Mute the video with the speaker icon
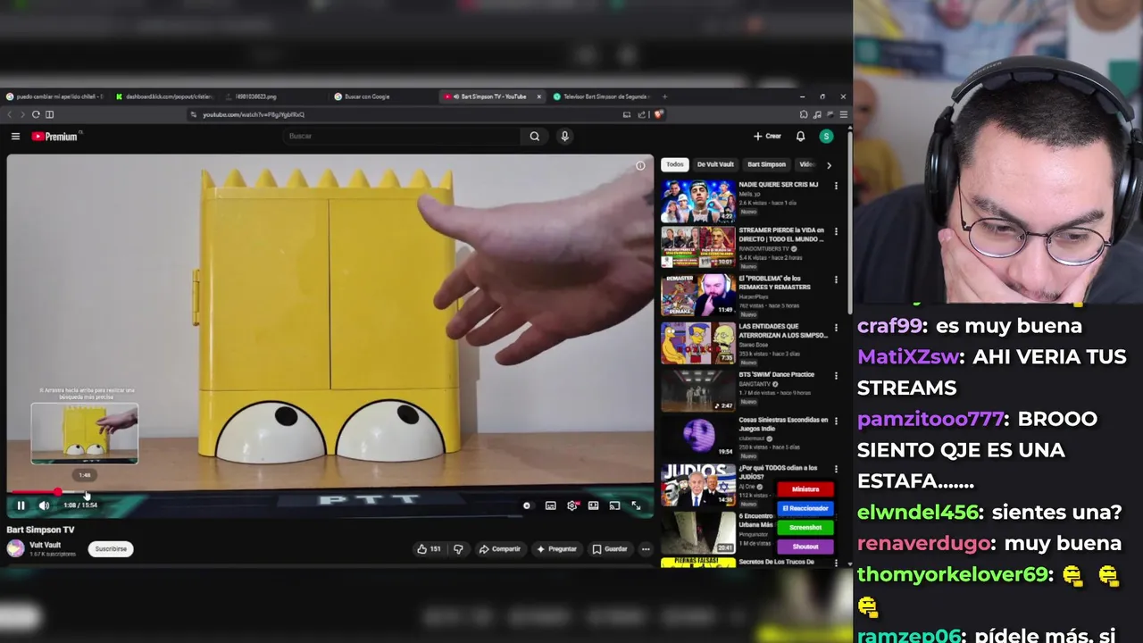 [44, 505]
